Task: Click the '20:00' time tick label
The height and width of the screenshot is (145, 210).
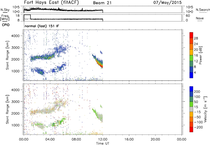Action: click(x=155, y=140)
